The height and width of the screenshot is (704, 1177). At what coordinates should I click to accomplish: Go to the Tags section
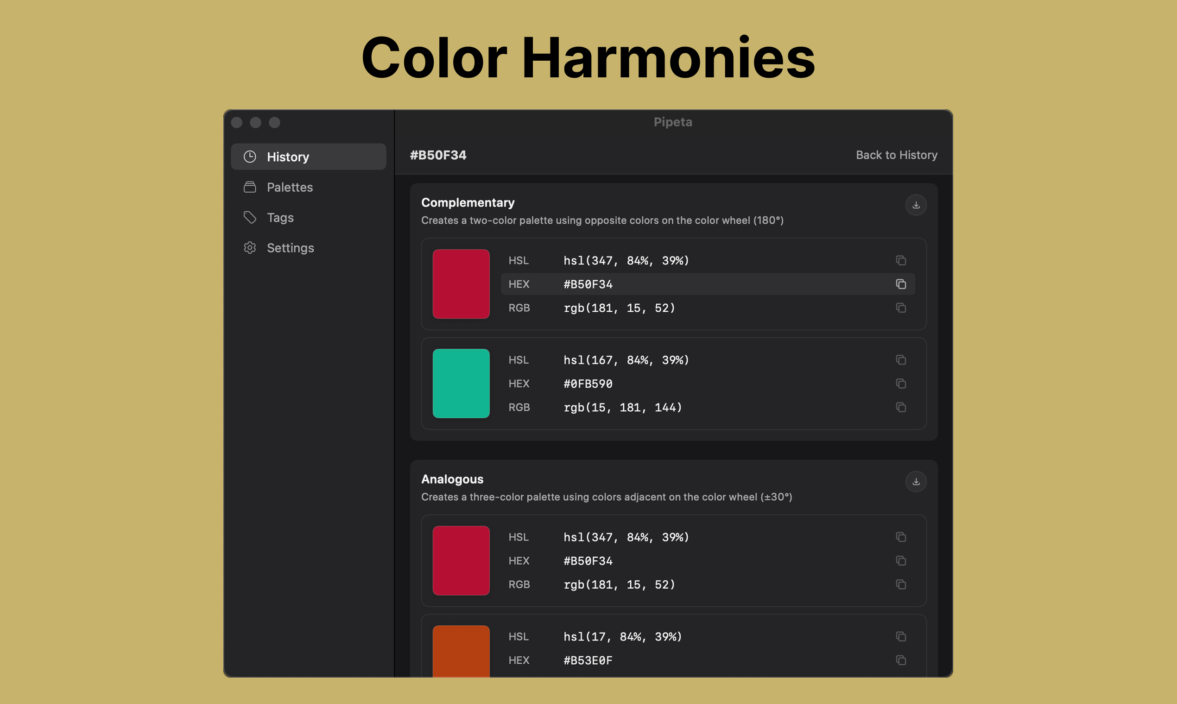(280, 217)
